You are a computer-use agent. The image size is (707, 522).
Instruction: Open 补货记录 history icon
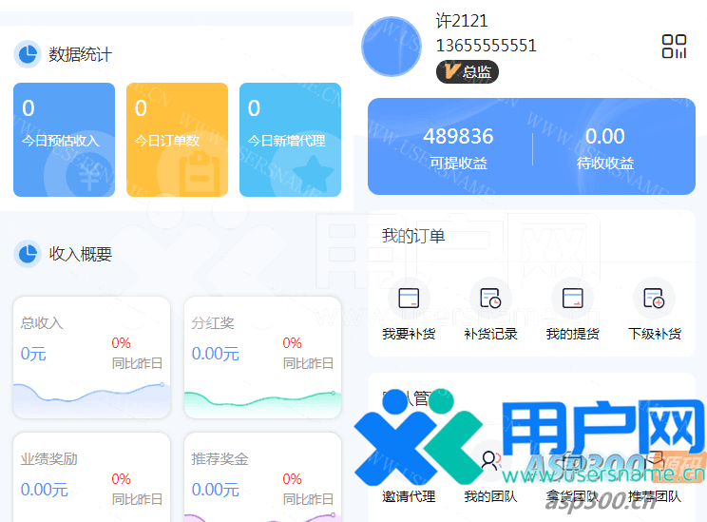490,299
